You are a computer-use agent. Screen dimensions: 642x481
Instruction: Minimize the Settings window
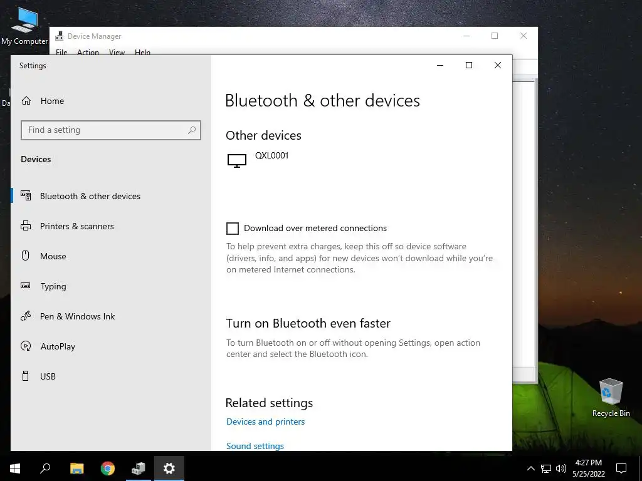pyautogui.click(x=440, y=65)
